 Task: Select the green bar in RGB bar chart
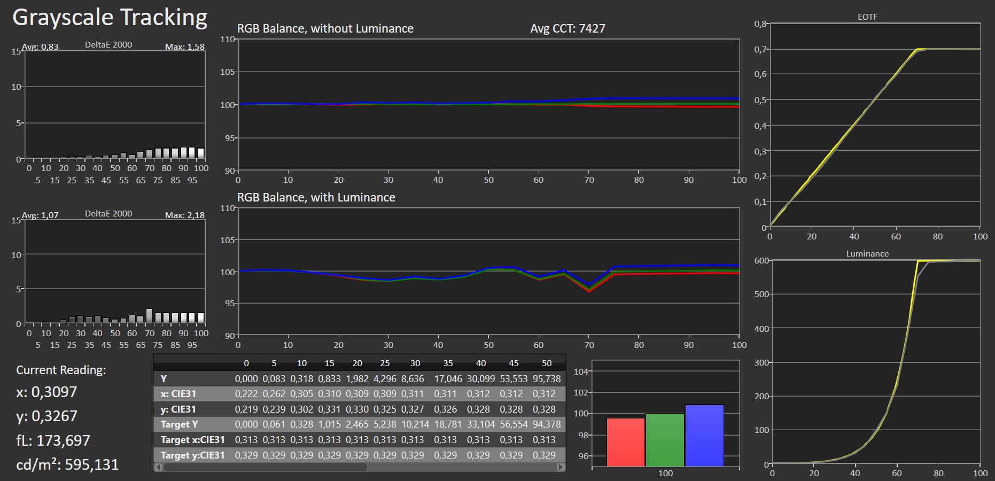pyautogui.click(x=665, y=439)
